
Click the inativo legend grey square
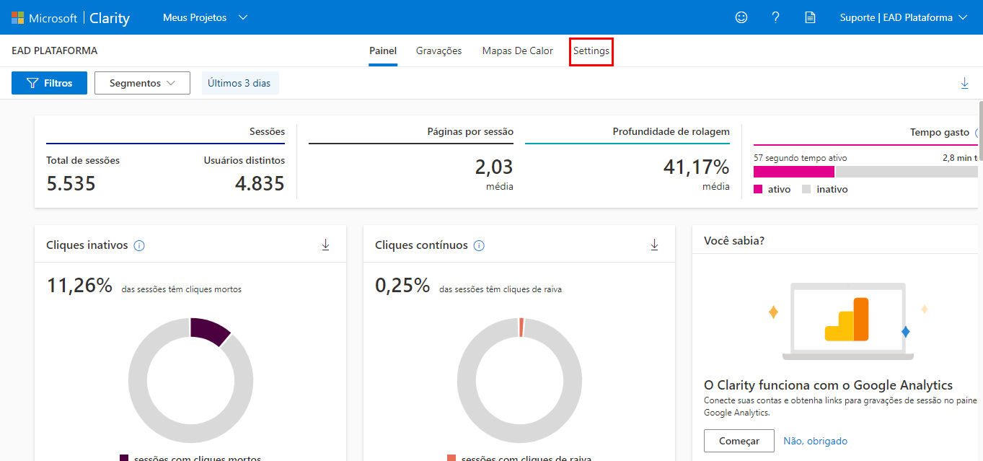pyautogui.click(x=806, y=189)
